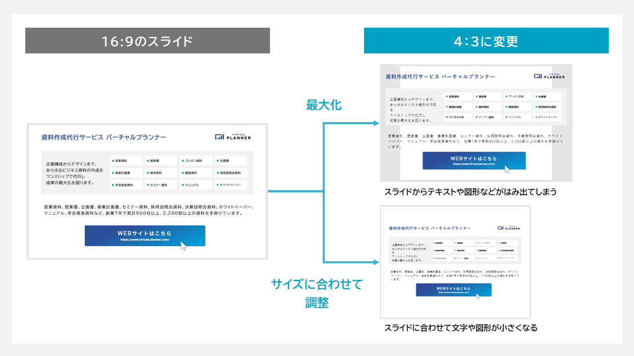Click the 採用説明会資料 tag in the 16:9 slide
This screenshot has width=634, height=356.
point(230,173)
